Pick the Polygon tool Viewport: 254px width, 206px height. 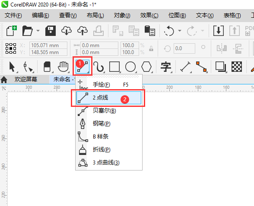[x=146, y=67]
